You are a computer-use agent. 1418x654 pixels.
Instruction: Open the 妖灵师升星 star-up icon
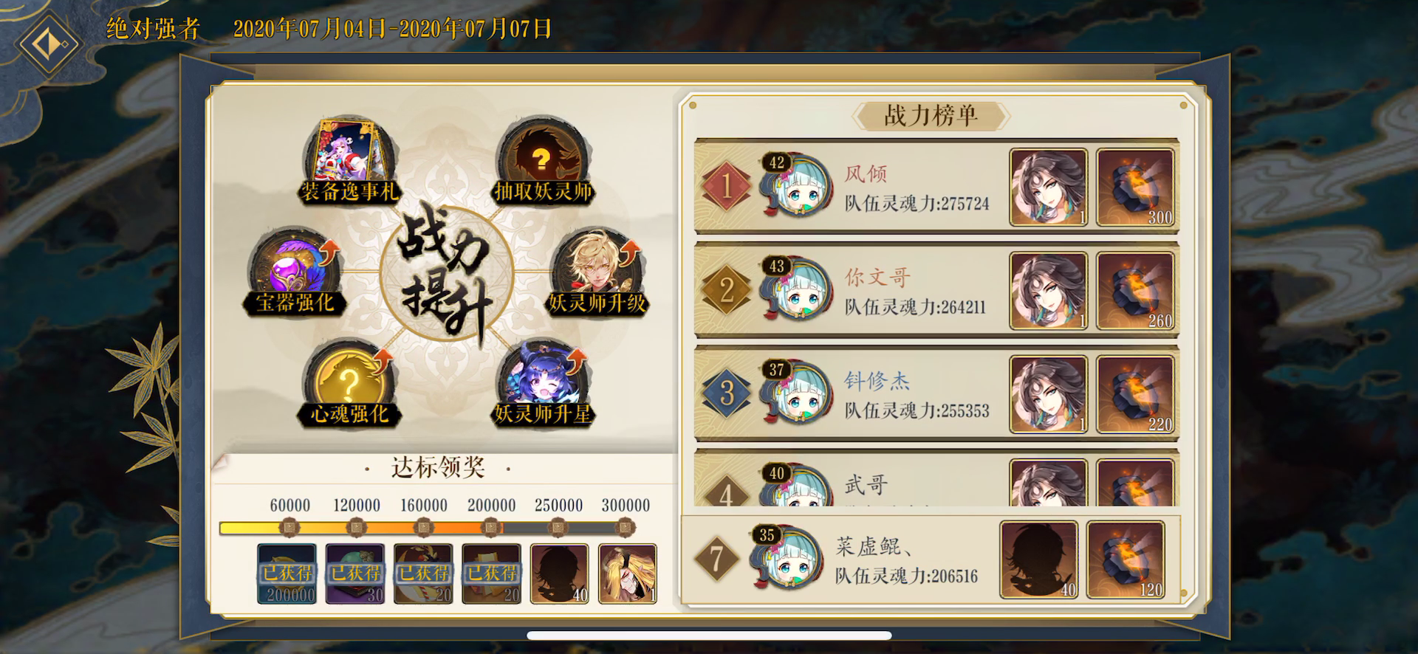pyautogui.click(x=543, y=384)
